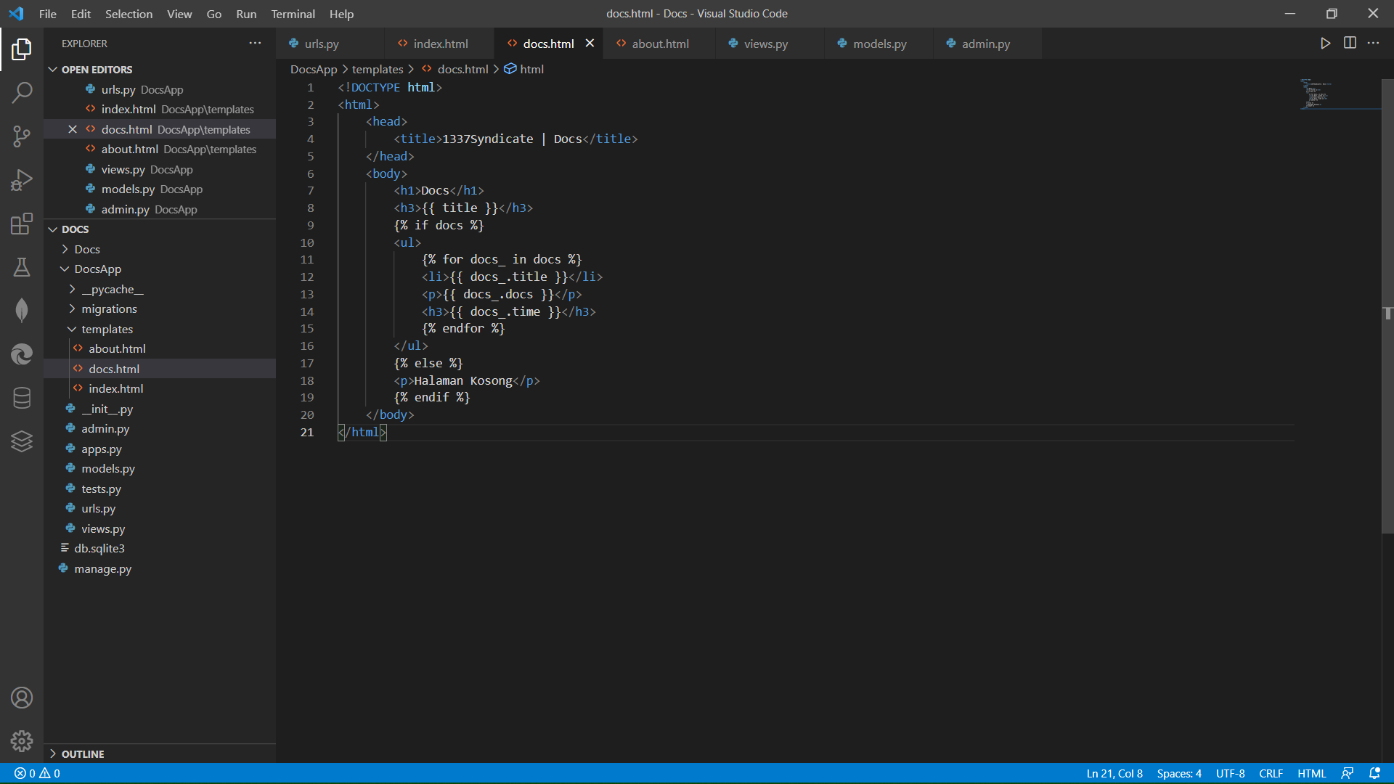The width and height of the screenshot is (1394, 784).
Task: Expand the Outline panel
Action: [x=82, y=754]
